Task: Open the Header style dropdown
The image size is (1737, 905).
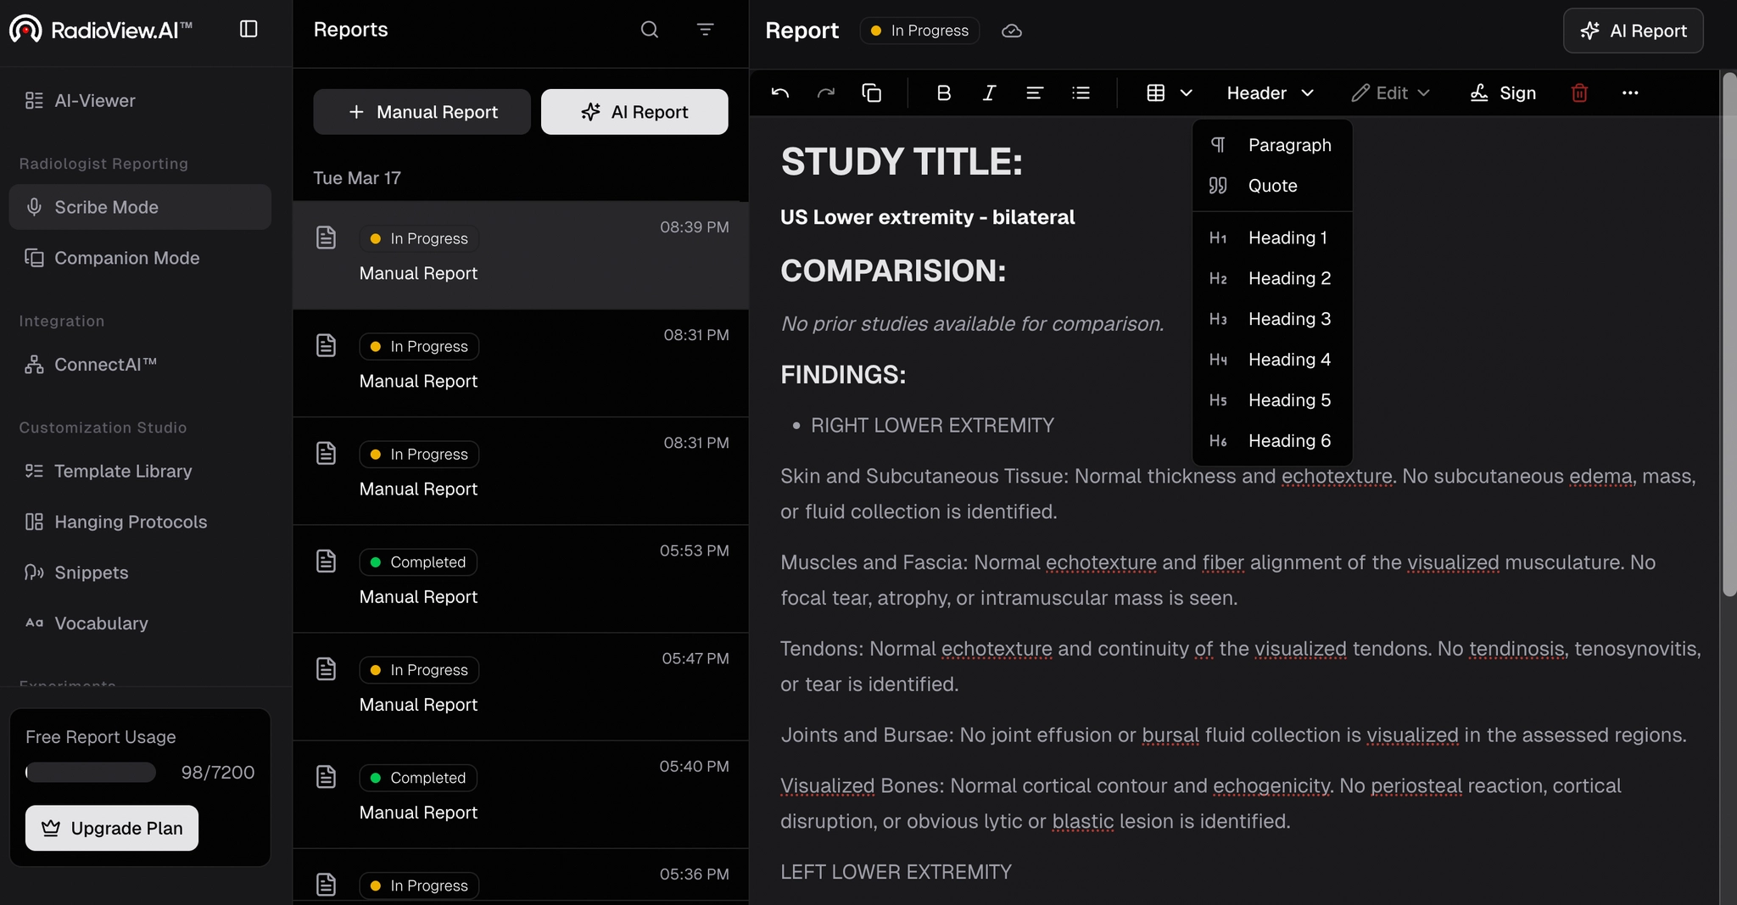Action: pos(1270,93)
